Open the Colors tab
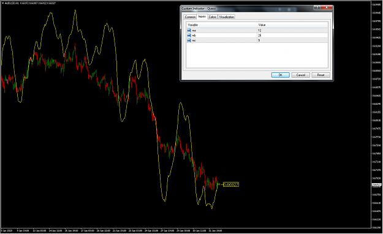 click(213, 17)
